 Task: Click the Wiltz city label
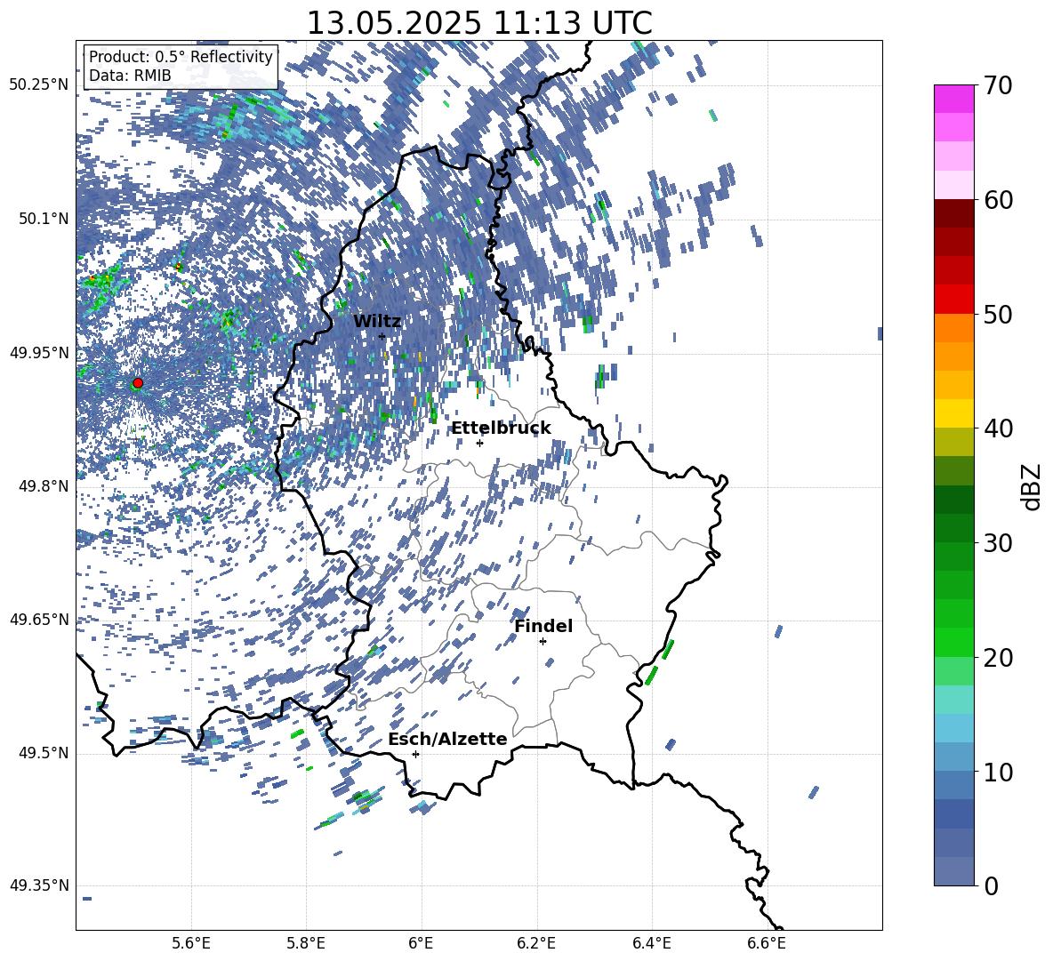pos(377,322)
